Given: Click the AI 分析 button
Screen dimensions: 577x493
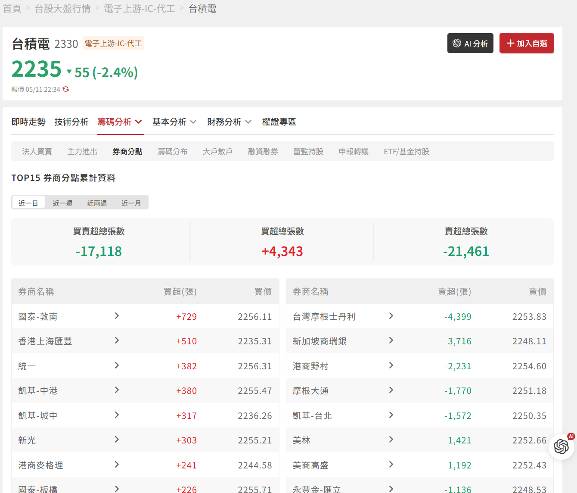Looking at the screenshot, I should tap(470, 44).
